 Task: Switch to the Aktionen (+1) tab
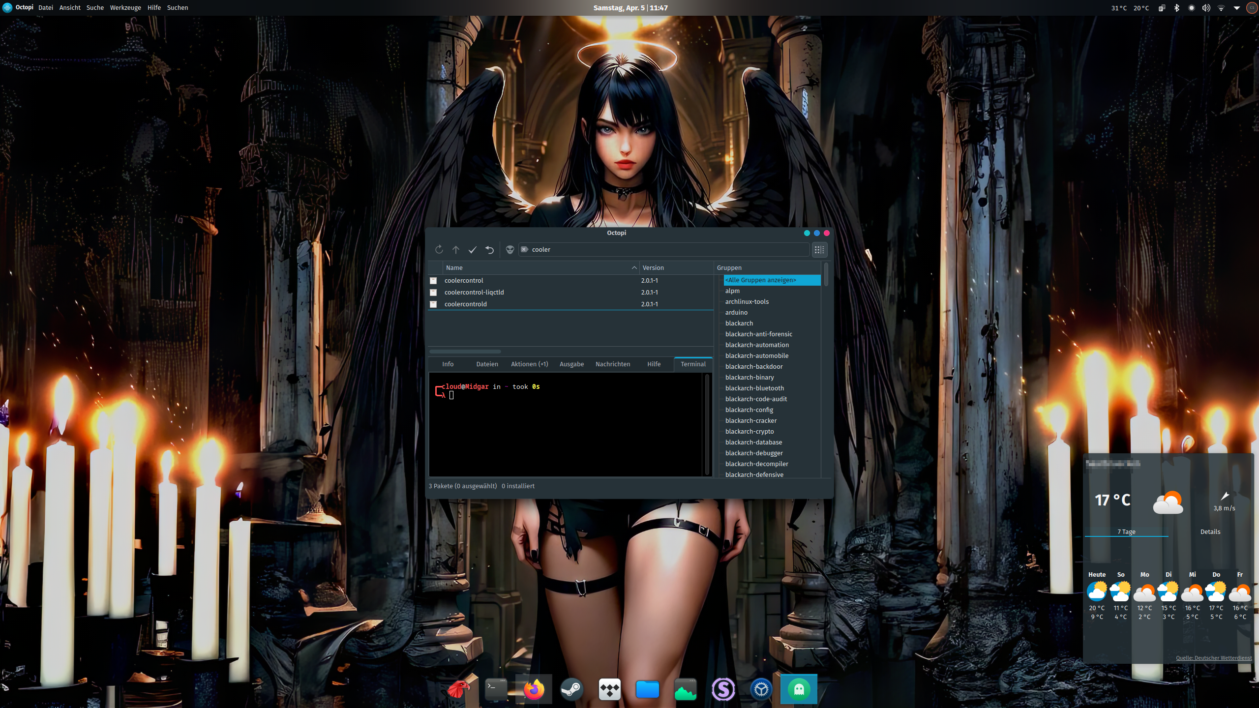click(529, 364)
